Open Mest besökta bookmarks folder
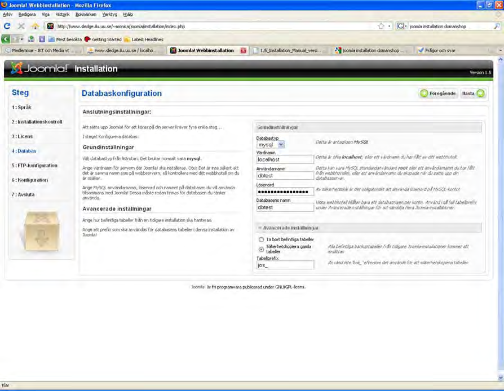The height and width of the screenshot is (391, 504). (65, 39)
